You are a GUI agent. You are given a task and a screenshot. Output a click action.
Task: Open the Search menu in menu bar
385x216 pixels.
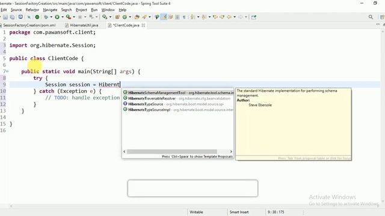(66, 10)
